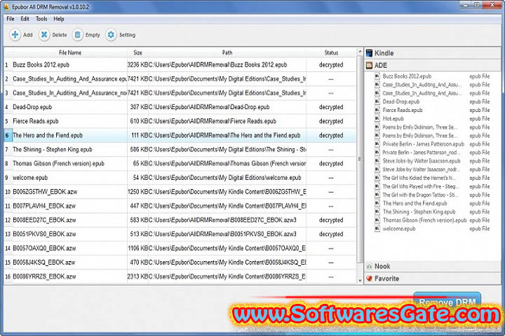Click the Delete button label
This screenshot has height=336, width=505.
(60, 35)
